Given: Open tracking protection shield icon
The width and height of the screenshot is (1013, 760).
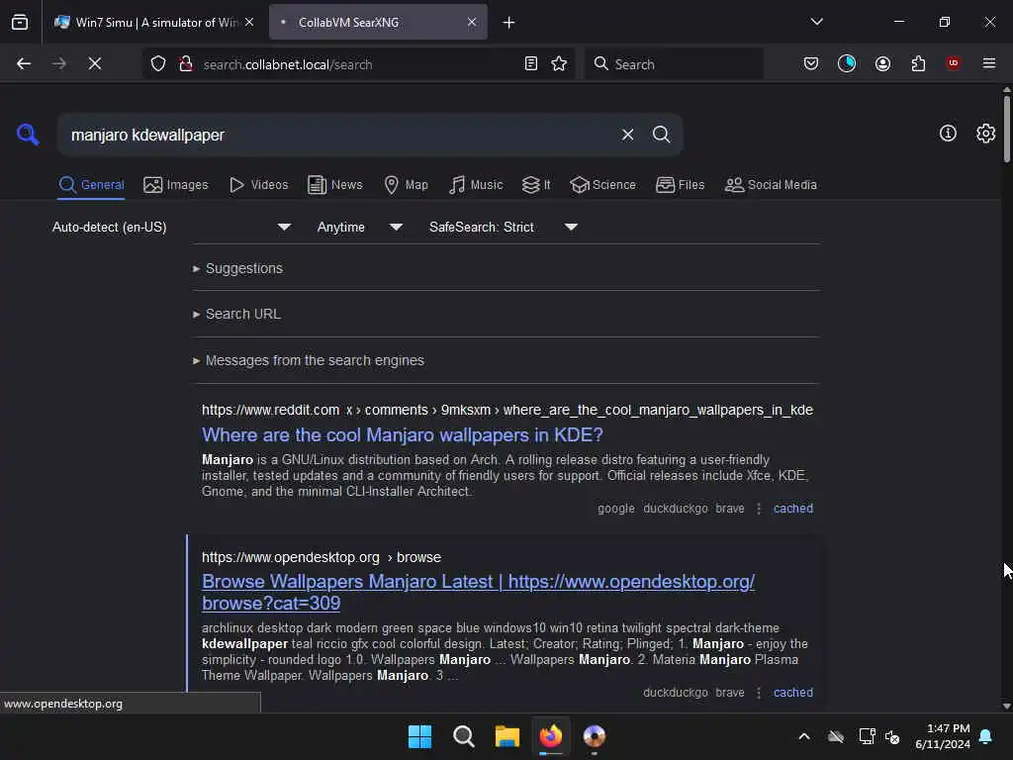Looking at the screenshot, I should point(158,63).
